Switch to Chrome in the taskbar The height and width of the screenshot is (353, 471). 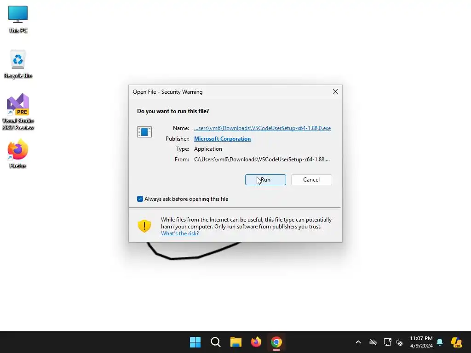click(276, 342)
